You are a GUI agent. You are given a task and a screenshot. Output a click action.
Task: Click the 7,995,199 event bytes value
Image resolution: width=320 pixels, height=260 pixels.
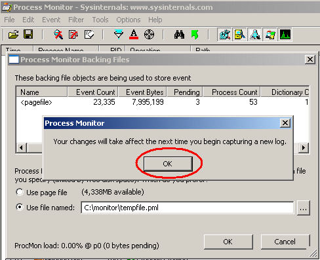[148, 102]
